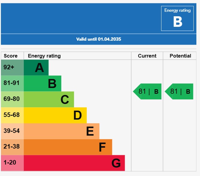Select the Potential 81 B arrow marker

point(179,91)
